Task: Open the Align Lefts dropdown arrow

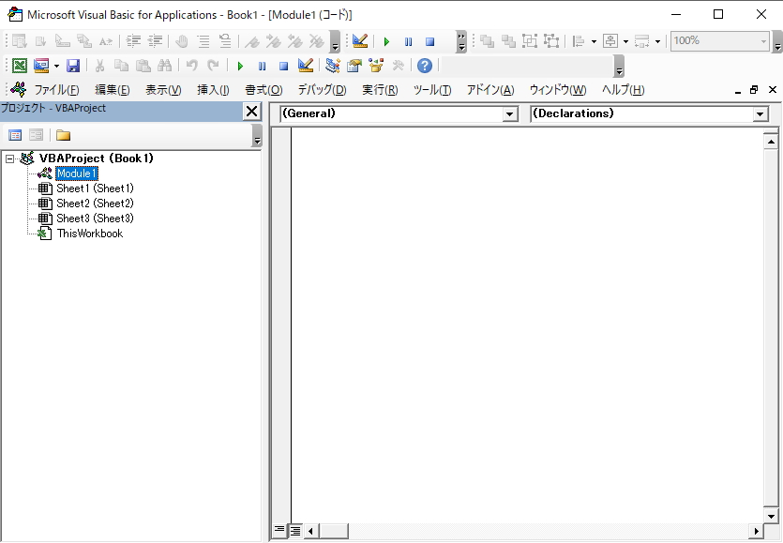Action: tap(594, 41)
